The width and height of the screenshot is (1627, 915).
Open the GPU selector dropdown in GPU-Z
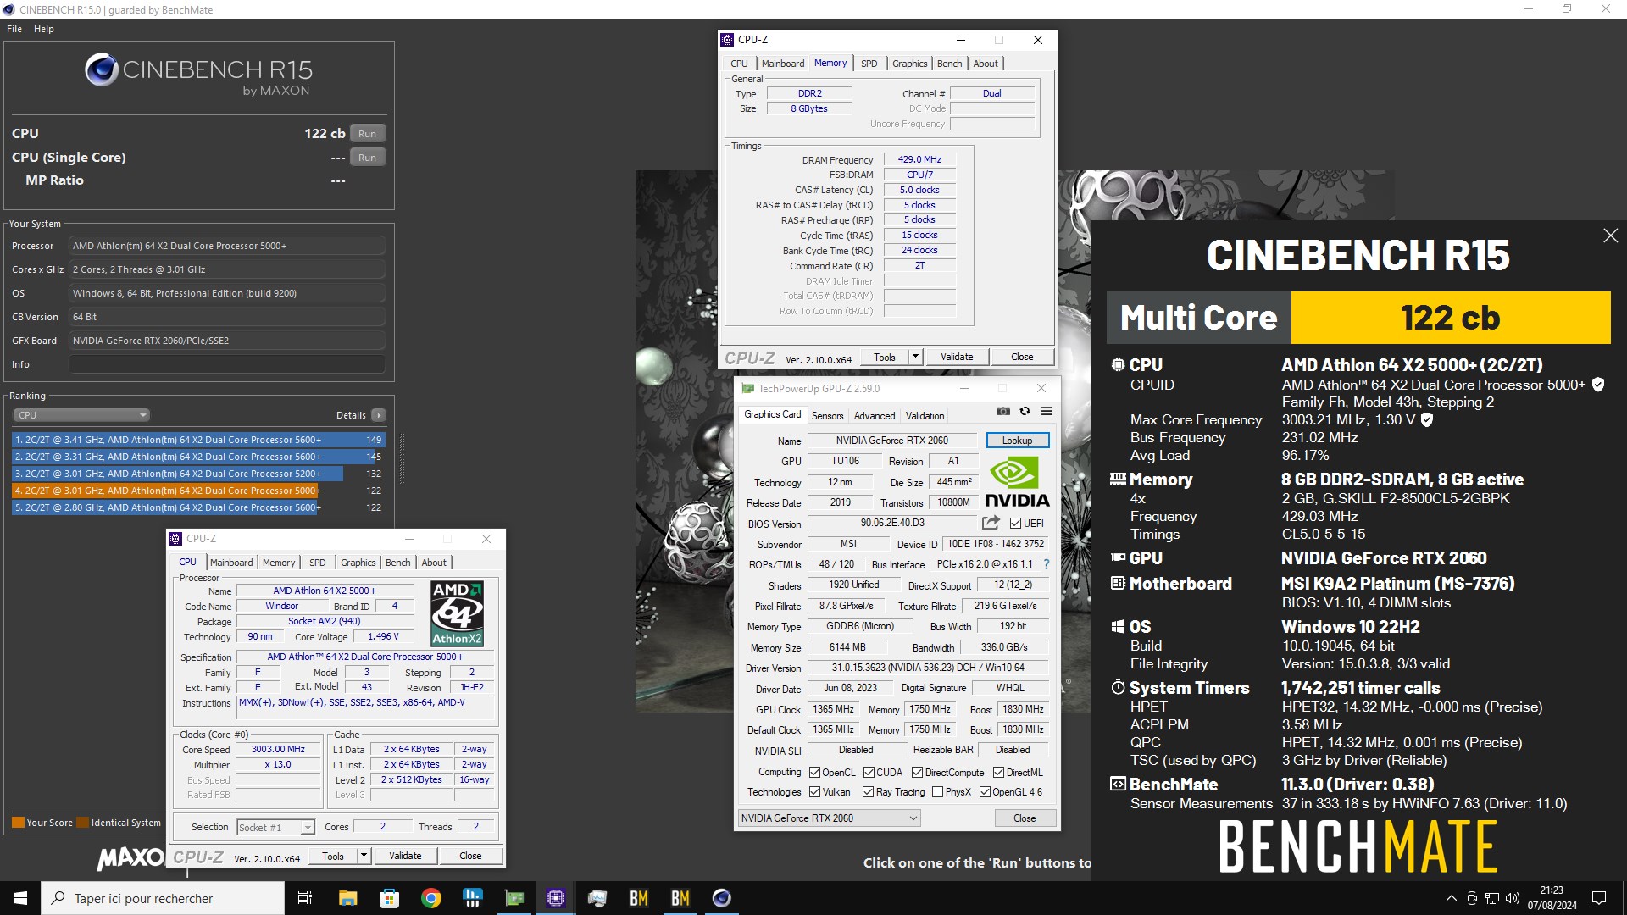(x=829, y=818)
